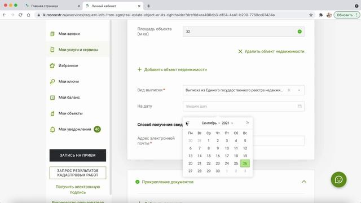Open Мои ключи key icon
Screen dimensions: 361x203
(52, 81)
